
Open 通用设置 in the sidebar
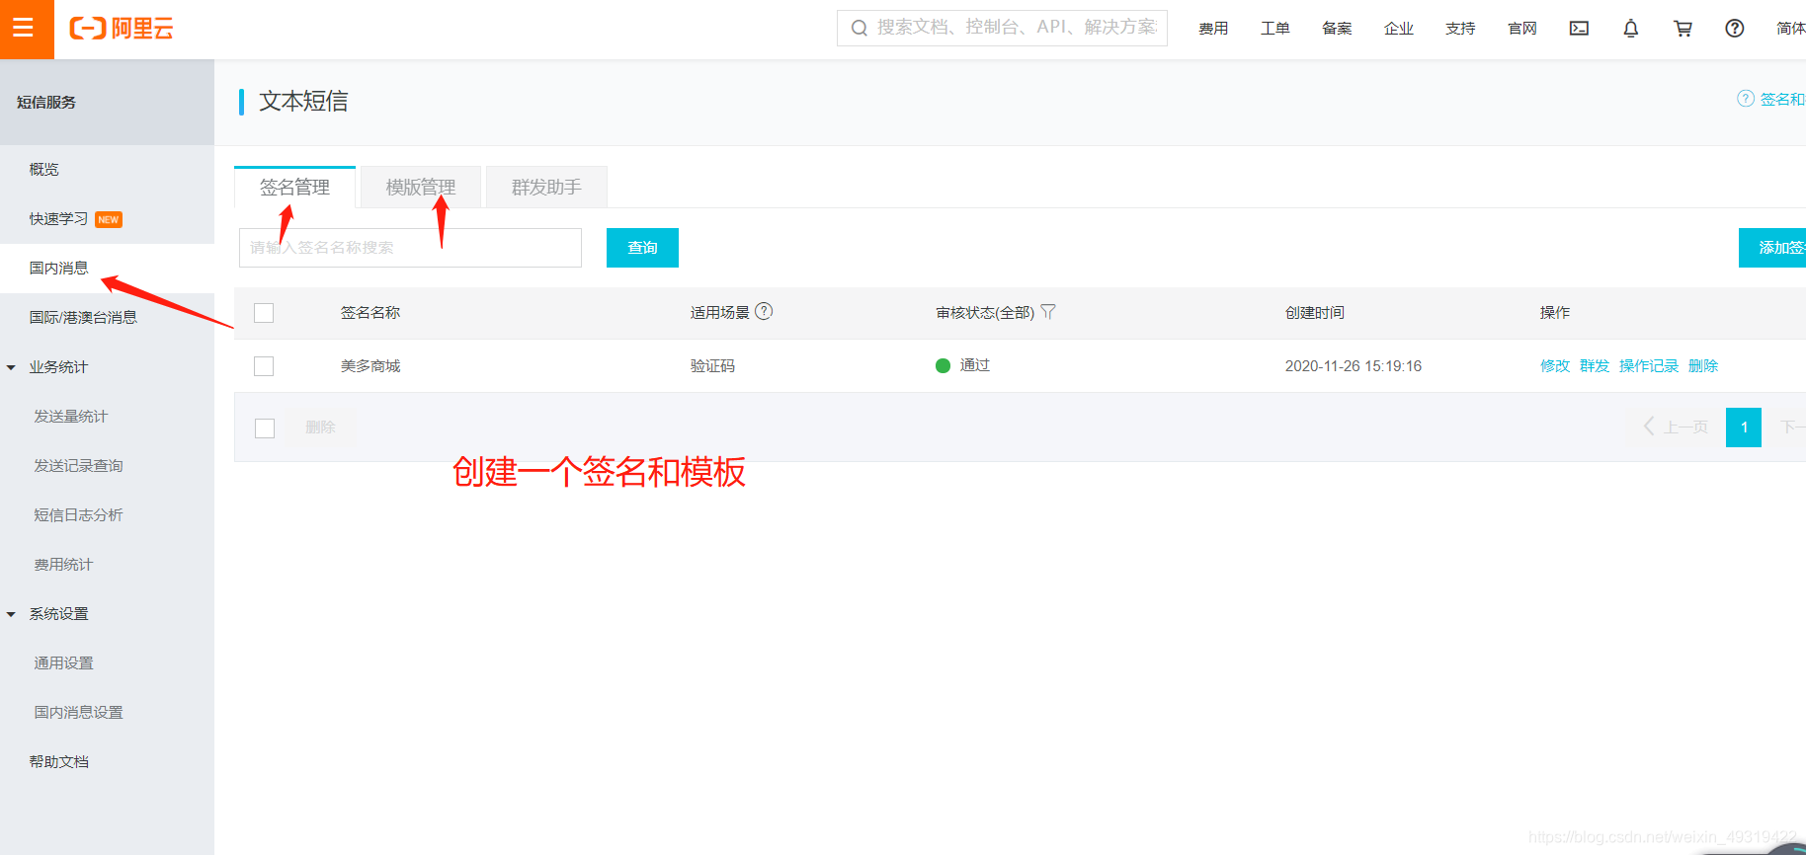[x=63, y=663]
